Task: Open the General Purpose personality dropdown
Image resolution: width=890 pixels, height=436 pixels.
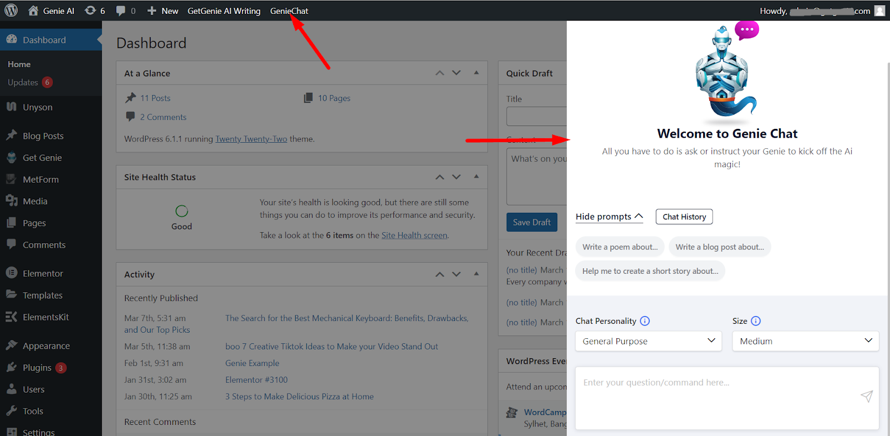Action: pos(649,341)
